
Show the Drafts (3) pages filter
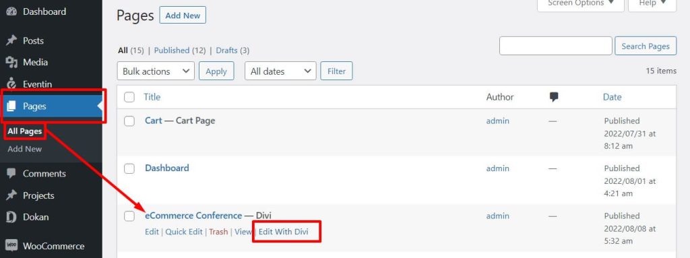(x=232, y=51)
